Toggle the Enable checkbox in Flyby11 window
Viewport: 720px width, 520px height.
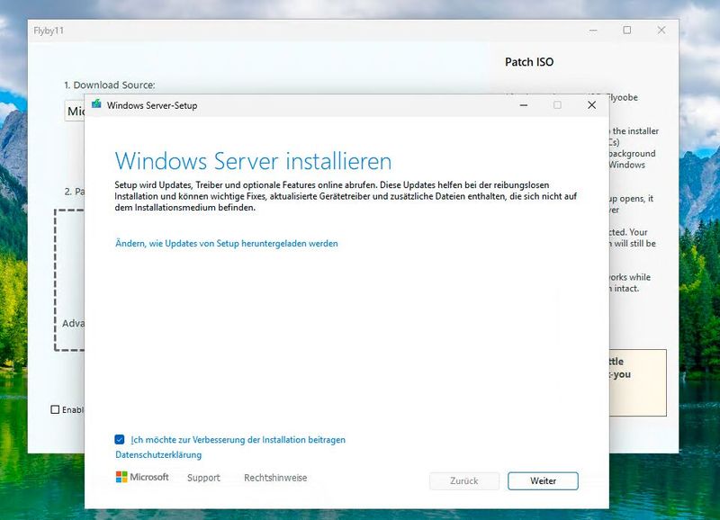click(55, 409)
